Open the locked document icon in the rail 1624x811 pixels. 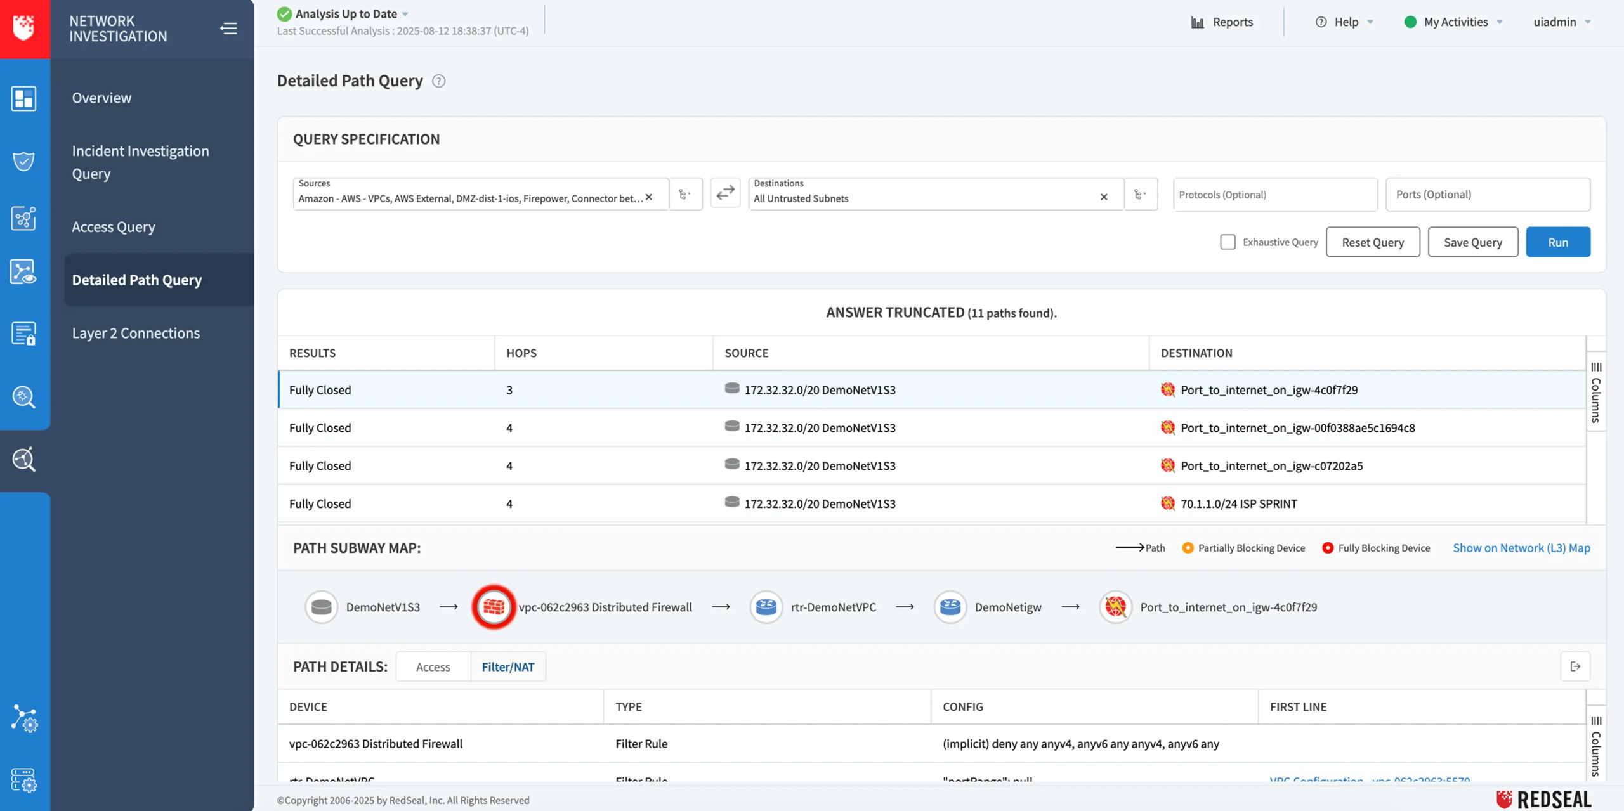click(24, 334)
